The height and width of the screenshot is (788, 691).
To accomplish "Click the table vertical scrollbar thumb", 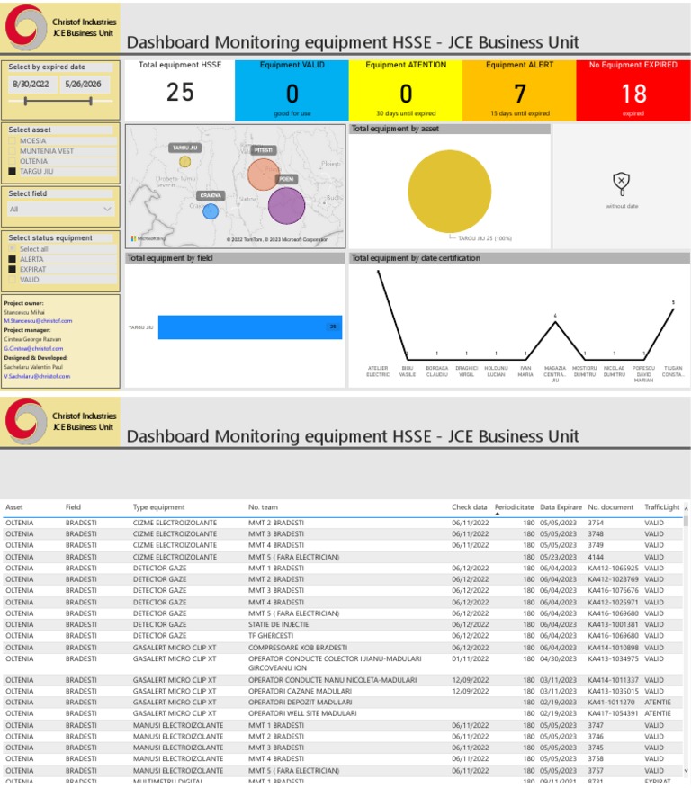I will click(x=686, y=520).
